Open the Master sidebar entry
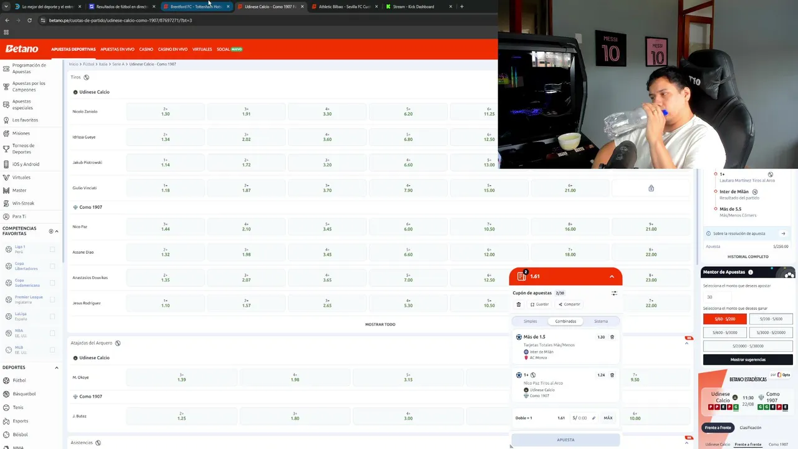798x449 pixels. point(19,190)
